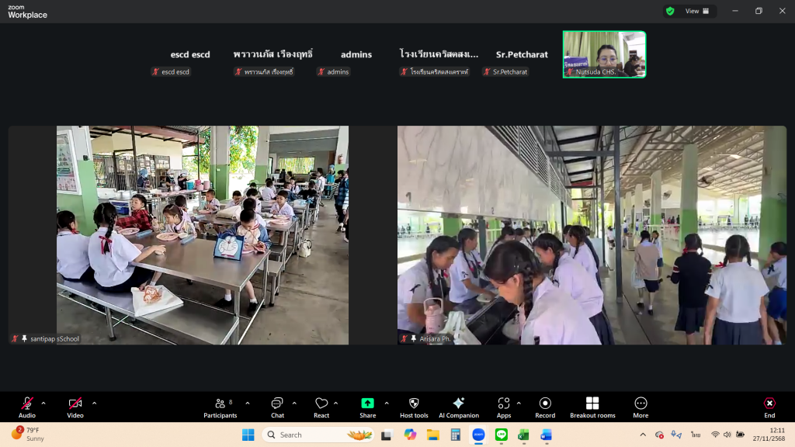Click the End meeting button
Image resolution: width=795 pixels, height=447 pixels.
click(x=769, y=407)
